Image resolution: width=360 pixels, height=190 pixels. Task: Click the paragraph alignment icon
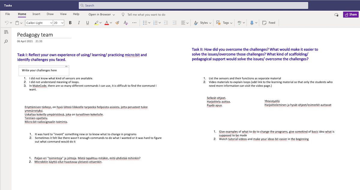tap(183, 23)
